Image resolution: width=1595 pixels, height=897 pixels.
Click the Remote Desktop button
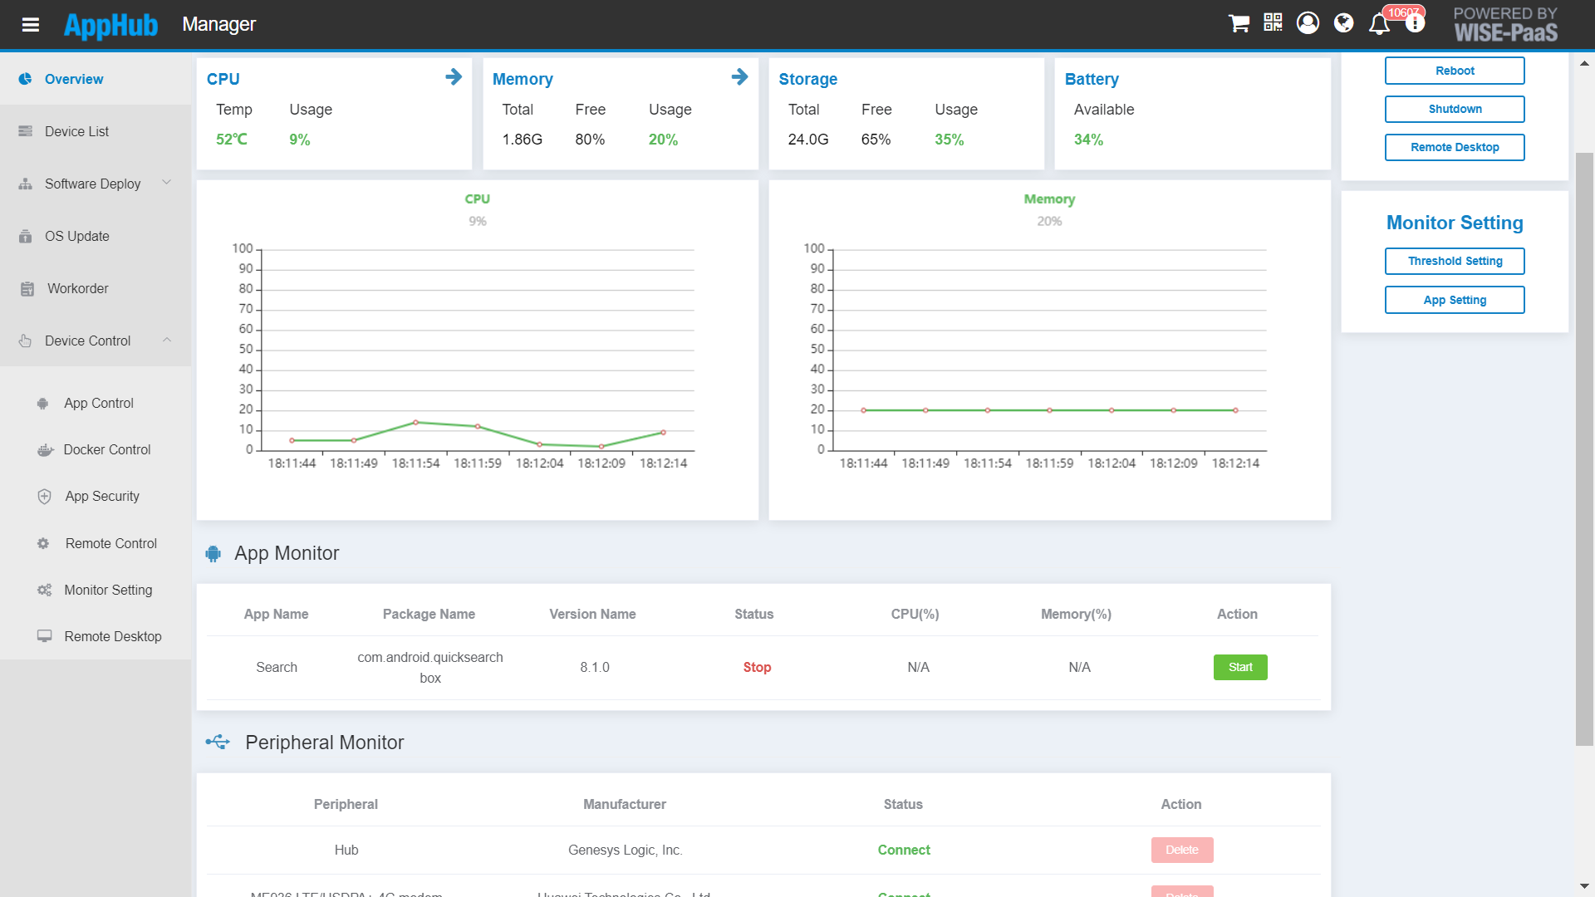click(x=1455, y=147)
